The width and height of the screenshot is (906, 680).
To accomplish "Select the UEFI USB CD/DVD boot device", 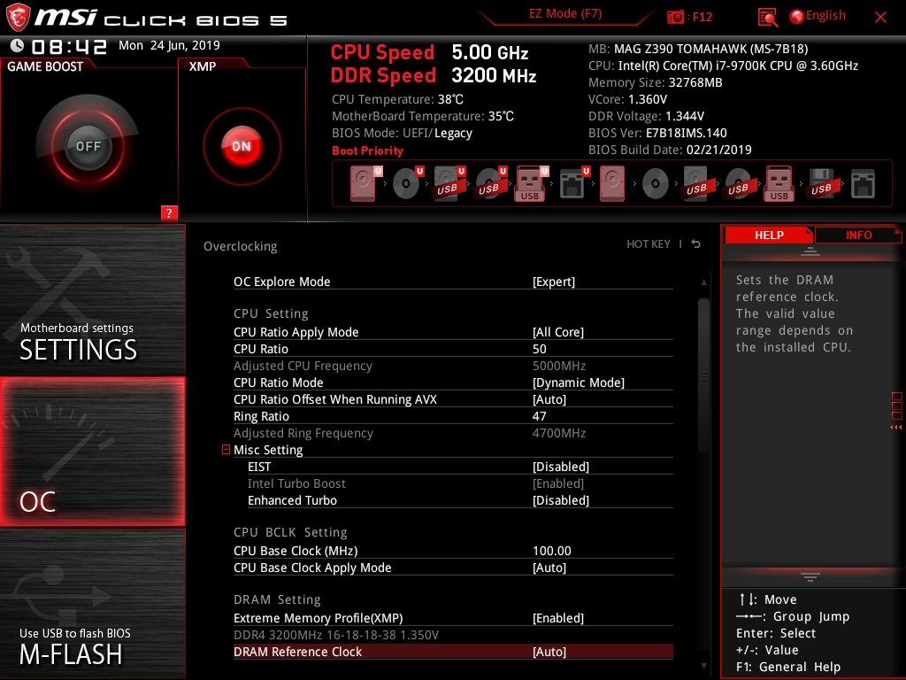I will [x=489, y=183].
